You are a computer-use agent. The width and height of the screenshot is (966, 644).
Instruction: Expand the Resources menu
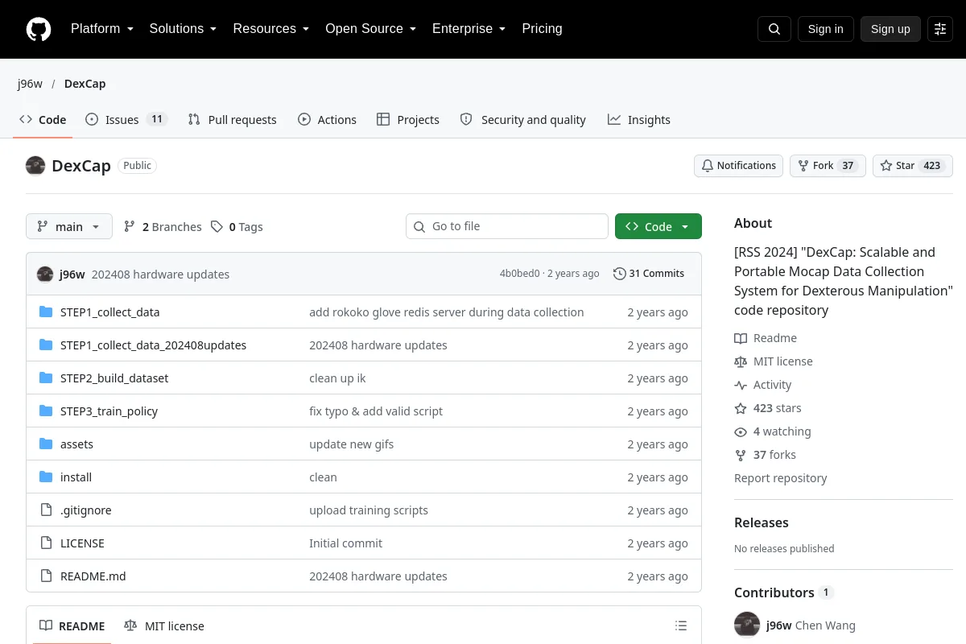click(x=271, y=29)
